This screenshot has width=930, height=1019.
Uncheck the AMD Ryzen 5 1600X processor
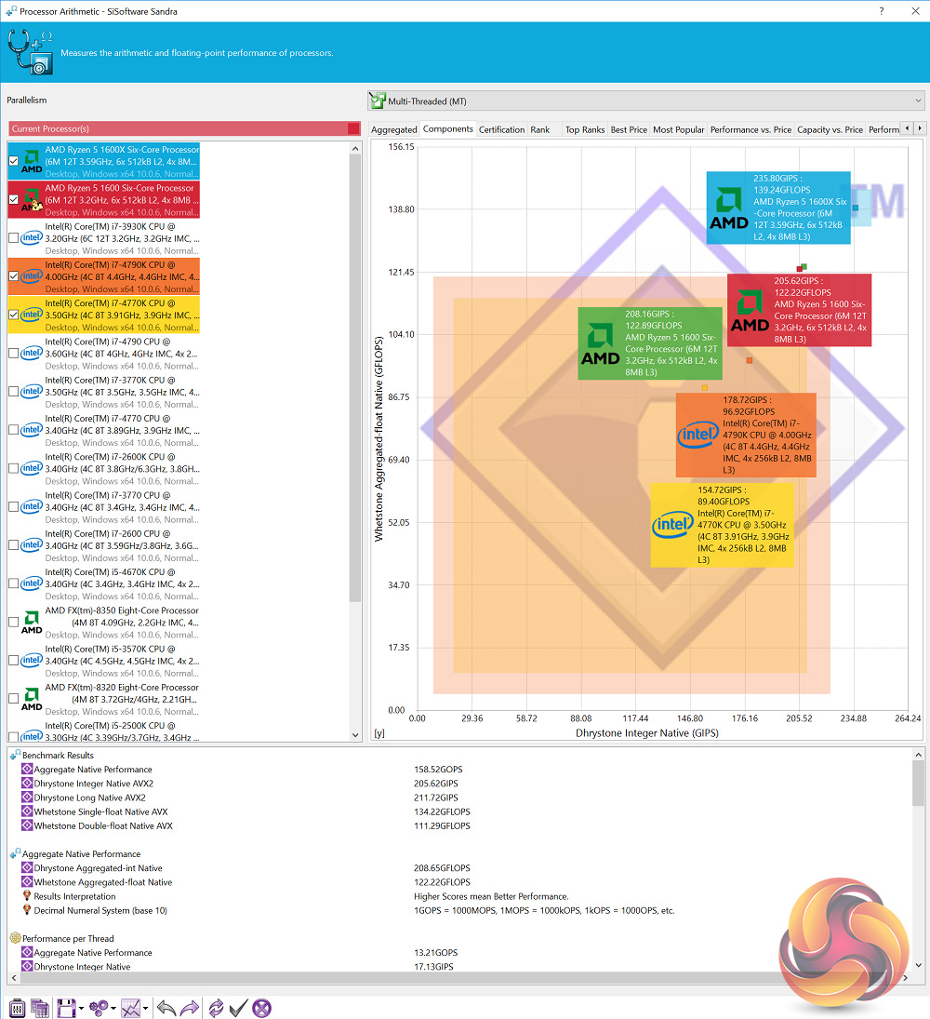pos(13,161)
